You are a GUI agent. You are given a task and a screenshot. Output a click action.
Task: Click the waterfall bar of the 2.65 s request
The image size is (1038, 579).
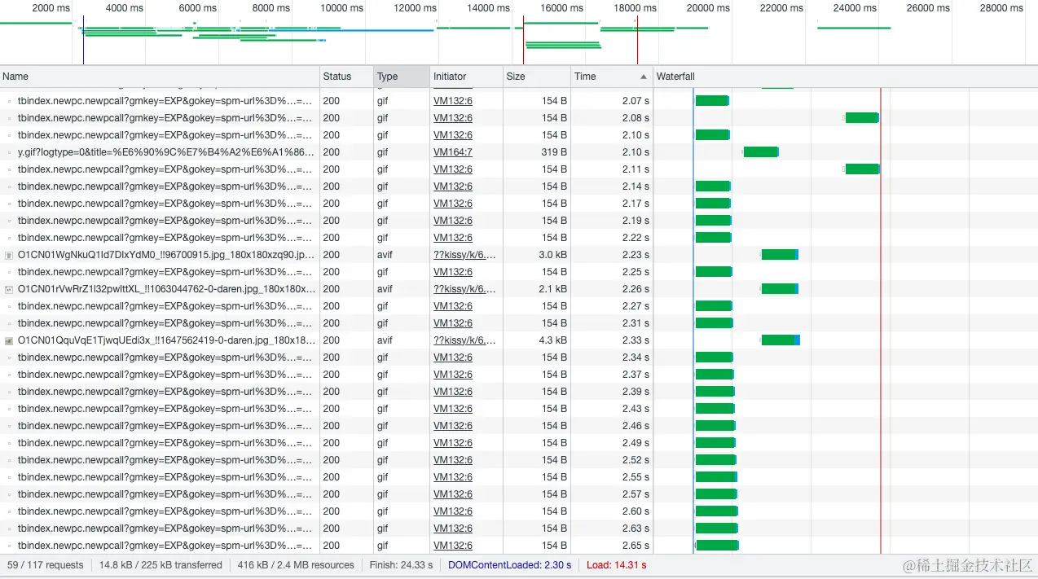[717, 546]
